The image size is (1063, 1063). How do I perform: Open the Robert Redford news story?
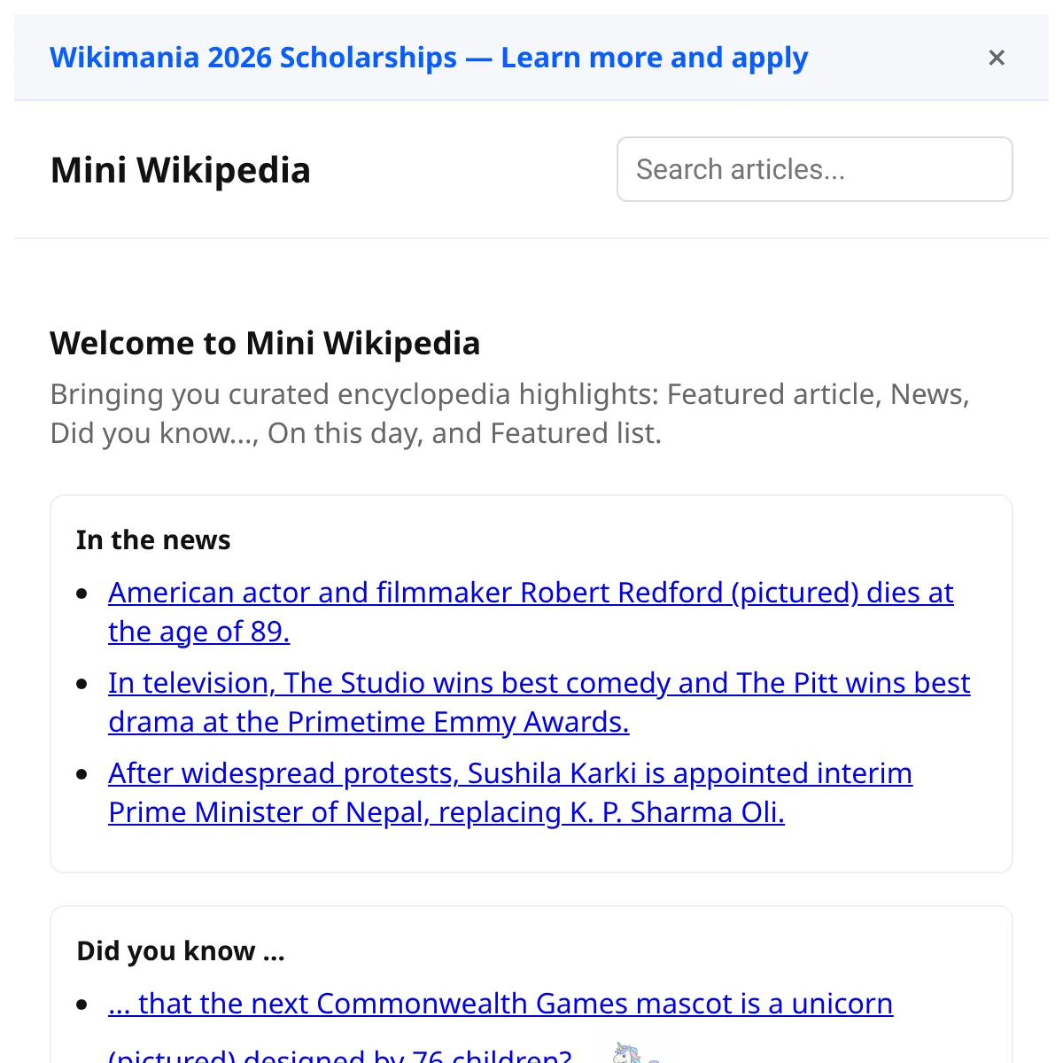[531, 612]
